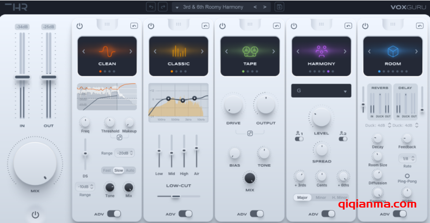Toggle power of the CLEAN module
Viewport: 430px width, 223px height.
[x=80, y=26]
